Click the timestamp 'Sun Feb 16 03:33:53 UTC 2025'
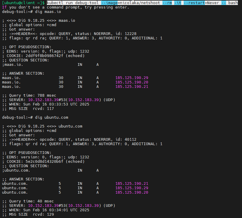Viewport: 242px width, 218px height. (x=56, y=104)
